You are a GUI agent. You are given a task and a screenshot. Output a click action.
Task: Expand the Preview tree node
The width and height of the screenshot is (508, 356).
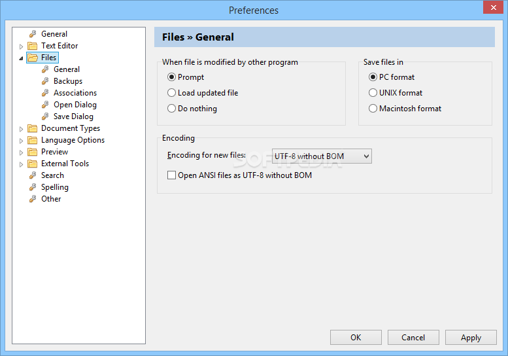point(21,152)
